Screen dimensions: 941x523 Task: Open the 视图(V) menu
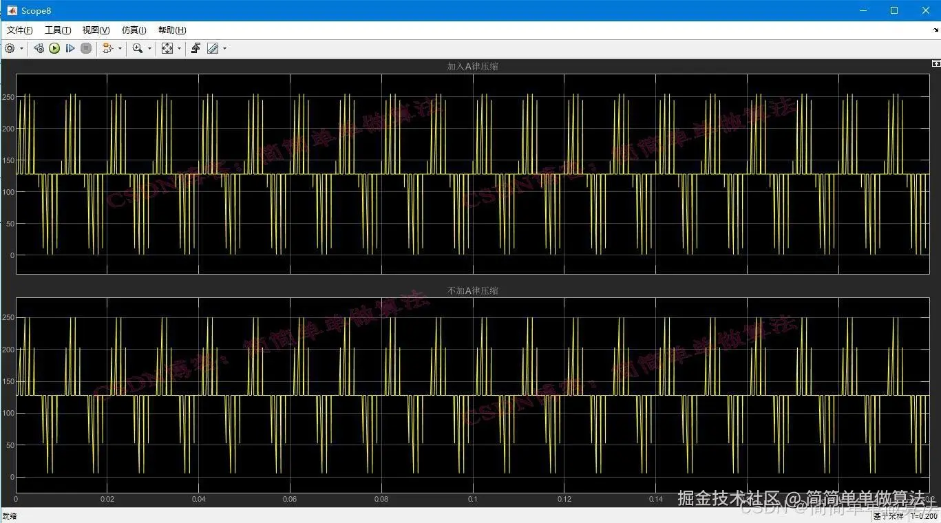tap(96, 30)
